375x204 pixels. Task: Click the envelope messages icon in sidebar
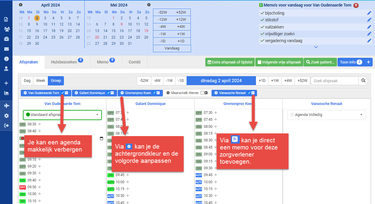(6, 49)
